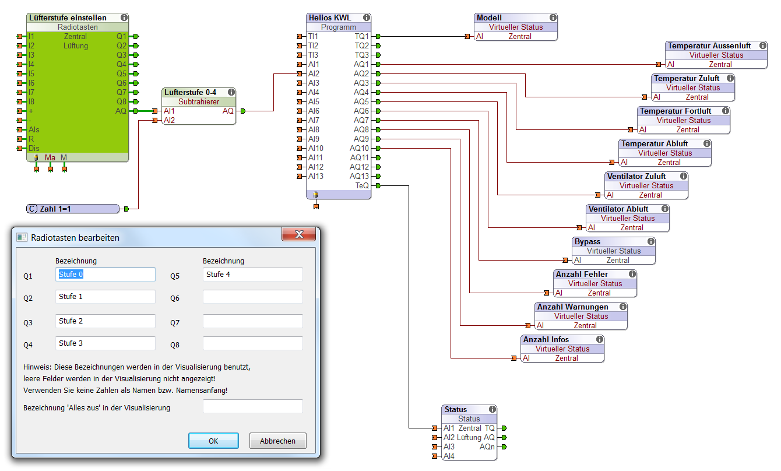Image resolution: width=781 pixels, height=471 pixels.
Task: Click info icon of the Status block
Action: (492, 410)
